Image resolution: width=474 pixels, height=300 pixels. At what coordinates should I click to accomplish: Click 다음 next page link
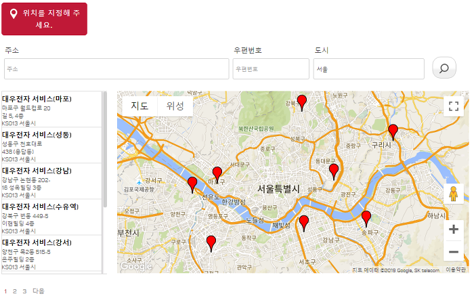click(x=39, y=291)
